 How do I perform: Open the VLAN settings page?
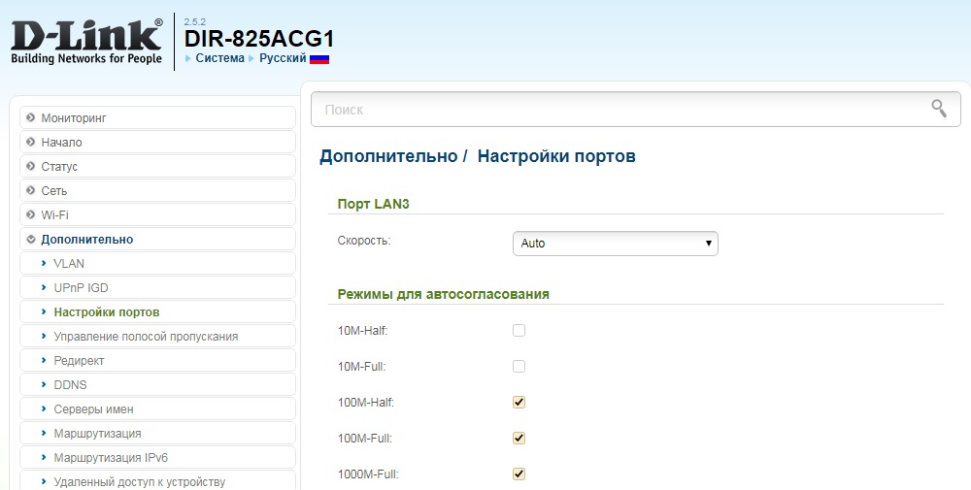point(69,263)
